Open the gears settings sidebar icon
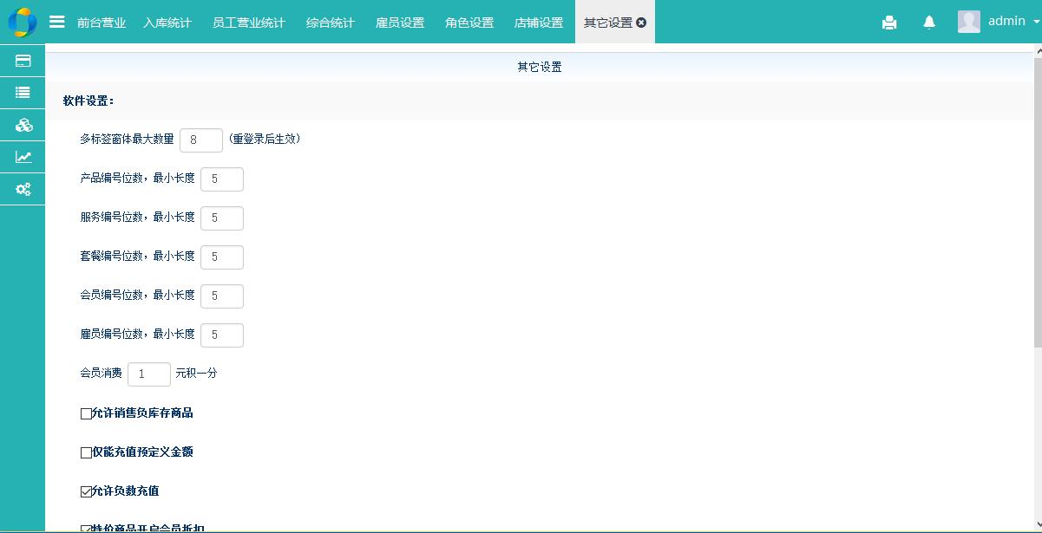1042x533 pixels. coord(23,189)
